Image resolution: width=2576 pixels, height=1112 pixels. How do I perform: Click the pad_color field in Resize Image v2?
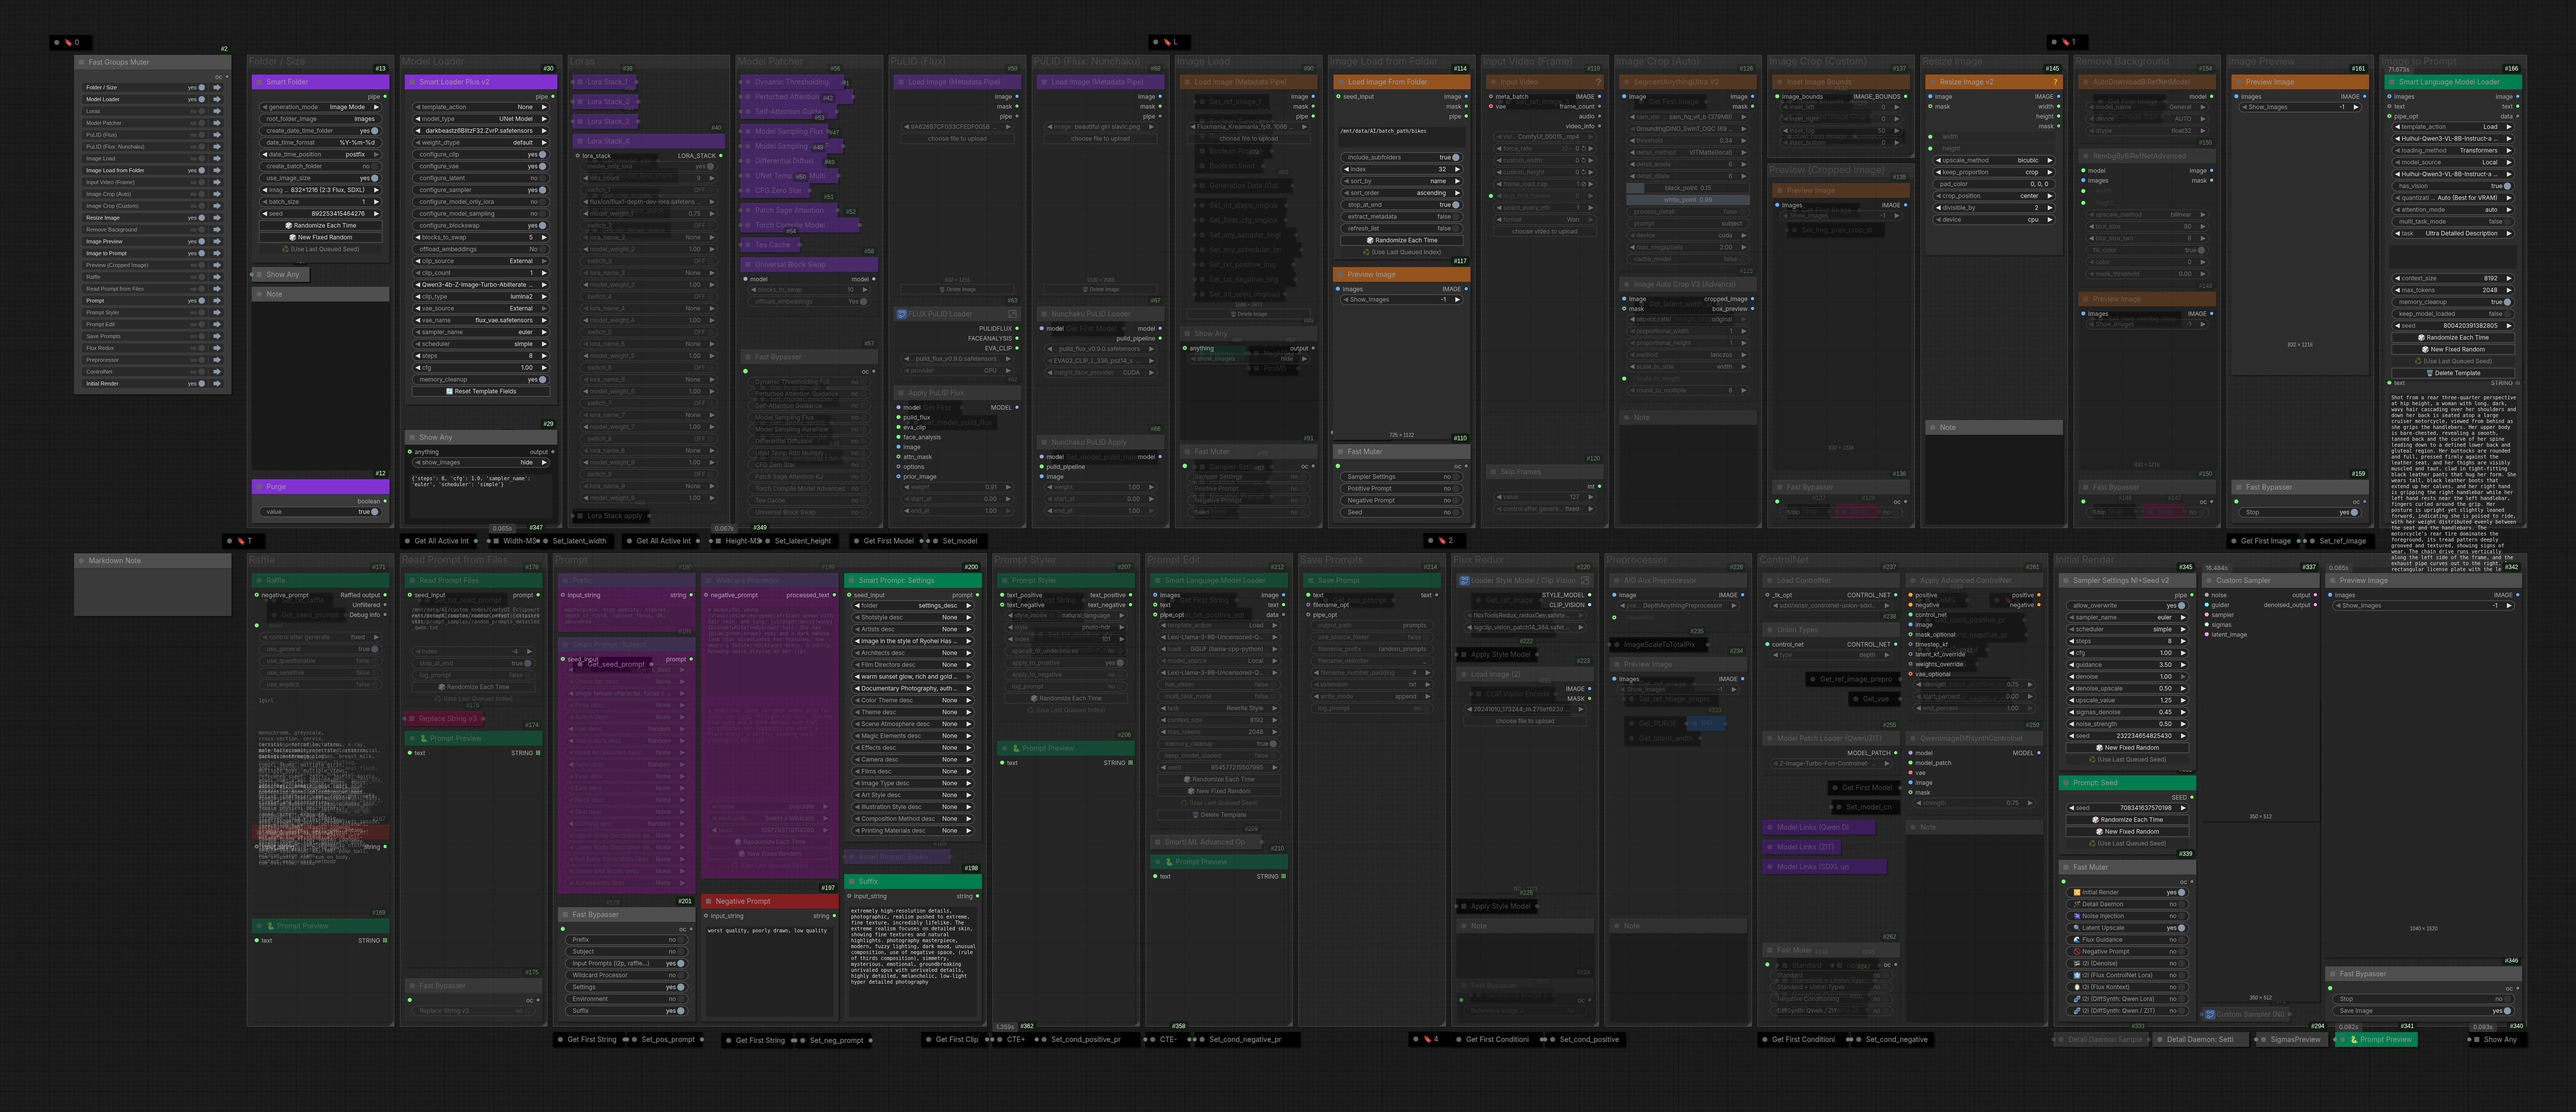(1994, 184)
